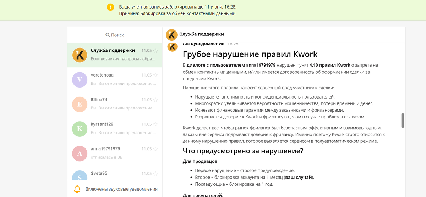Open the anna19791979 chat
The width and height of the screenshot is (426, 197).
[115, 153]
